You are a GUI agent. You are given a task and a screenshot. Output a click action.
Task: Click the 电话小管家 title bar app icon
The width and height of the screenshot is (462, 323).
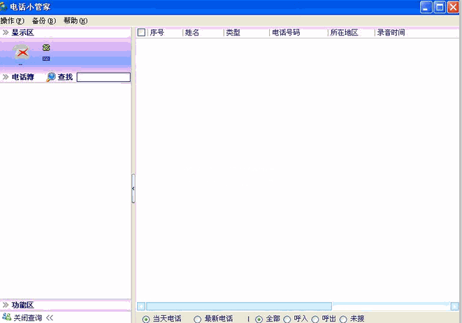point(6,7)
